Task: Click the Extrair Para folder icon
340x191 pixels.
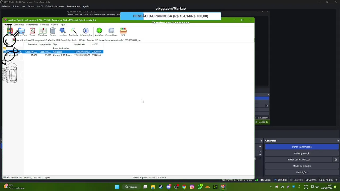Action: 22,32
